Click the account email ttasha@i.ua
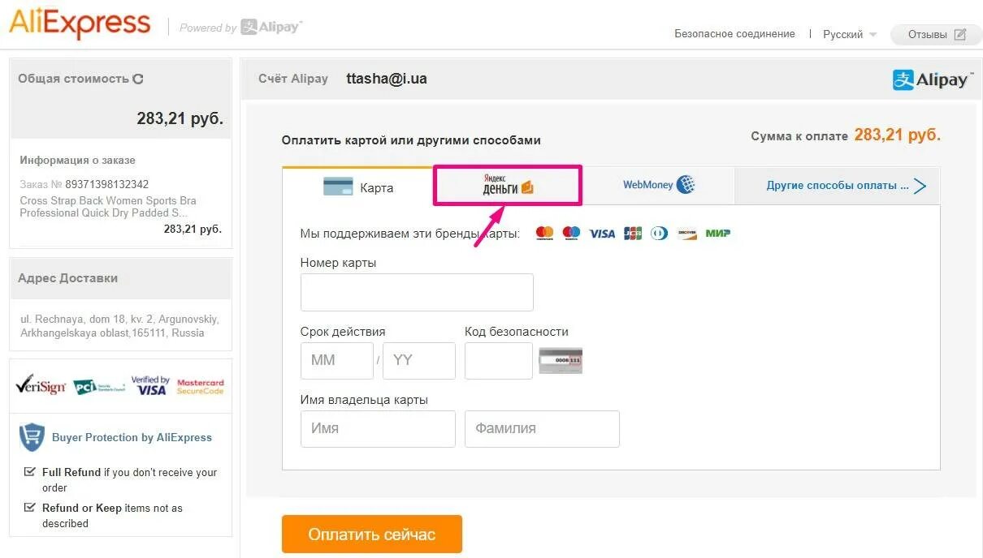Screen dimensions: 983x558 pyautogui.click(x=387, y=79)
